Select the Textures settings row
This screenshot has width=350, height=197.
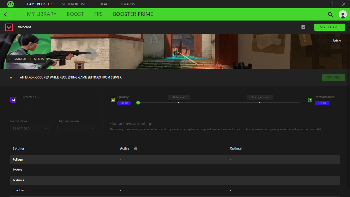point(175,180)
